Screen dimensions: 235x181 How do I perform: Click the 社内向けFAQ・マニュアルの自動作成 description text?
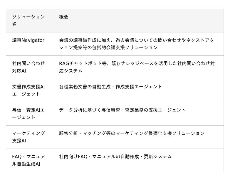tap(115, 157)
